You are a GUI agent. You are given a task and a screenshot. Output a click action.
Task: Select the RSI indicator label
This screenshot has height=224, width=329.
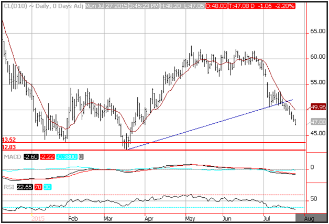(x=7, y=186)
